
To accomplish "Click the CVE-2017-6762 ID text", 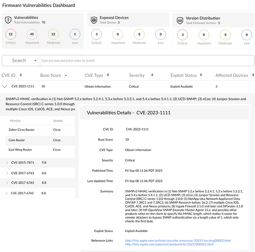I will (22, 193).
